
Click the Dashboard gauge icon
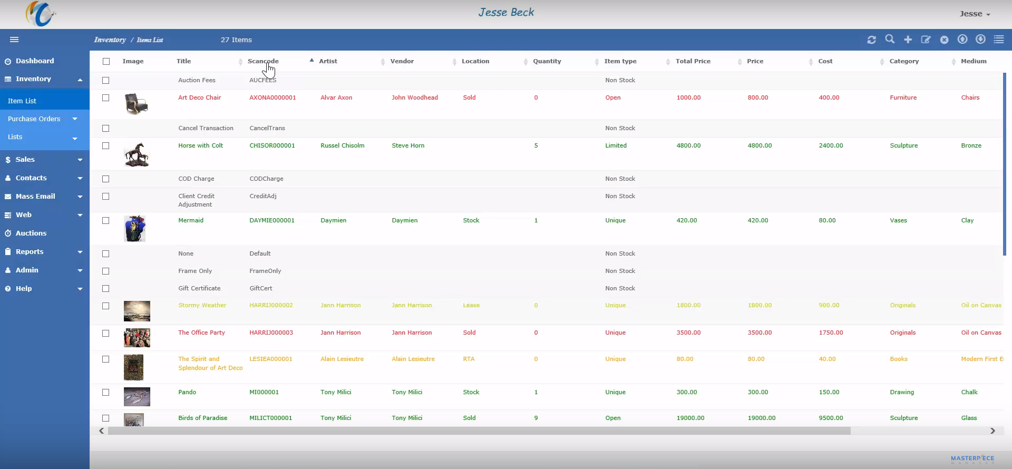click(x=8, y=61)
